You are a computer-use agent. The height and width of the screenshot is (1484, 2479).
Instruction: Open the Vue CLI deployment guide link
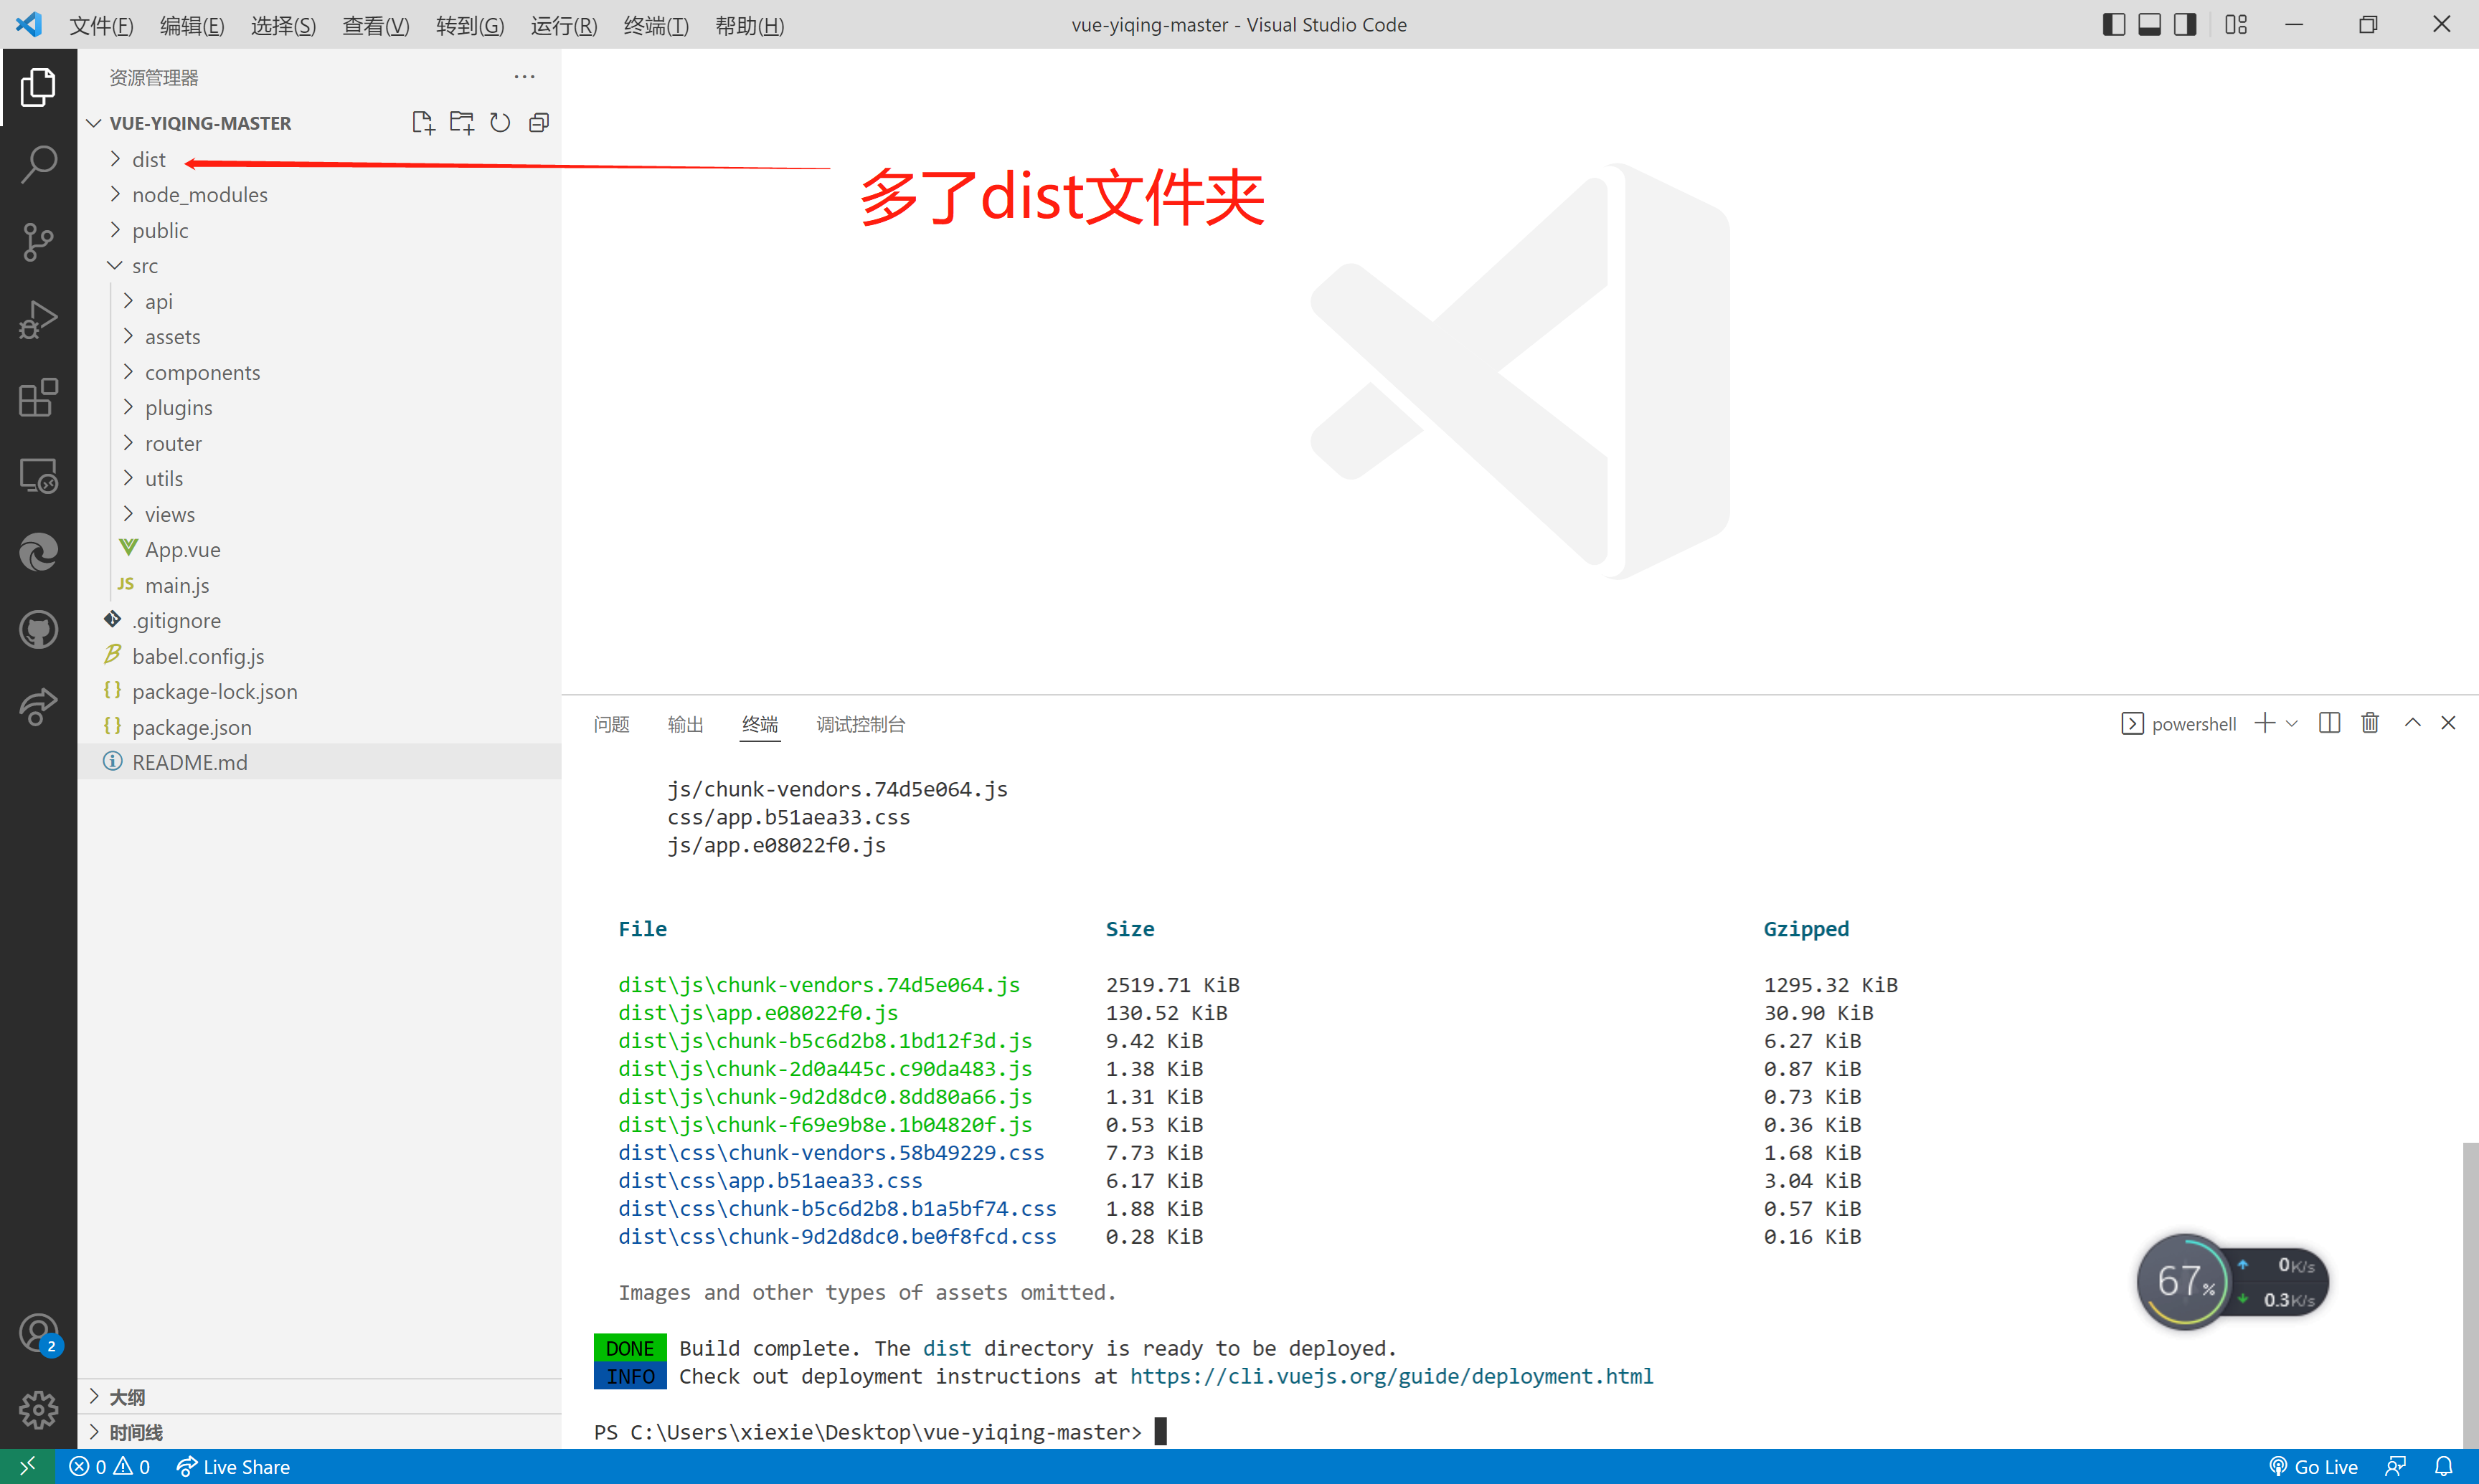[1391, 1376]
